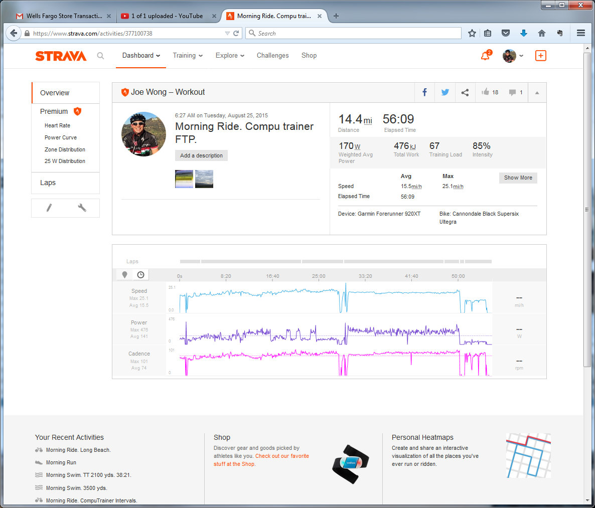
Task: Click the Add a description button
Action: pos(201,155)
